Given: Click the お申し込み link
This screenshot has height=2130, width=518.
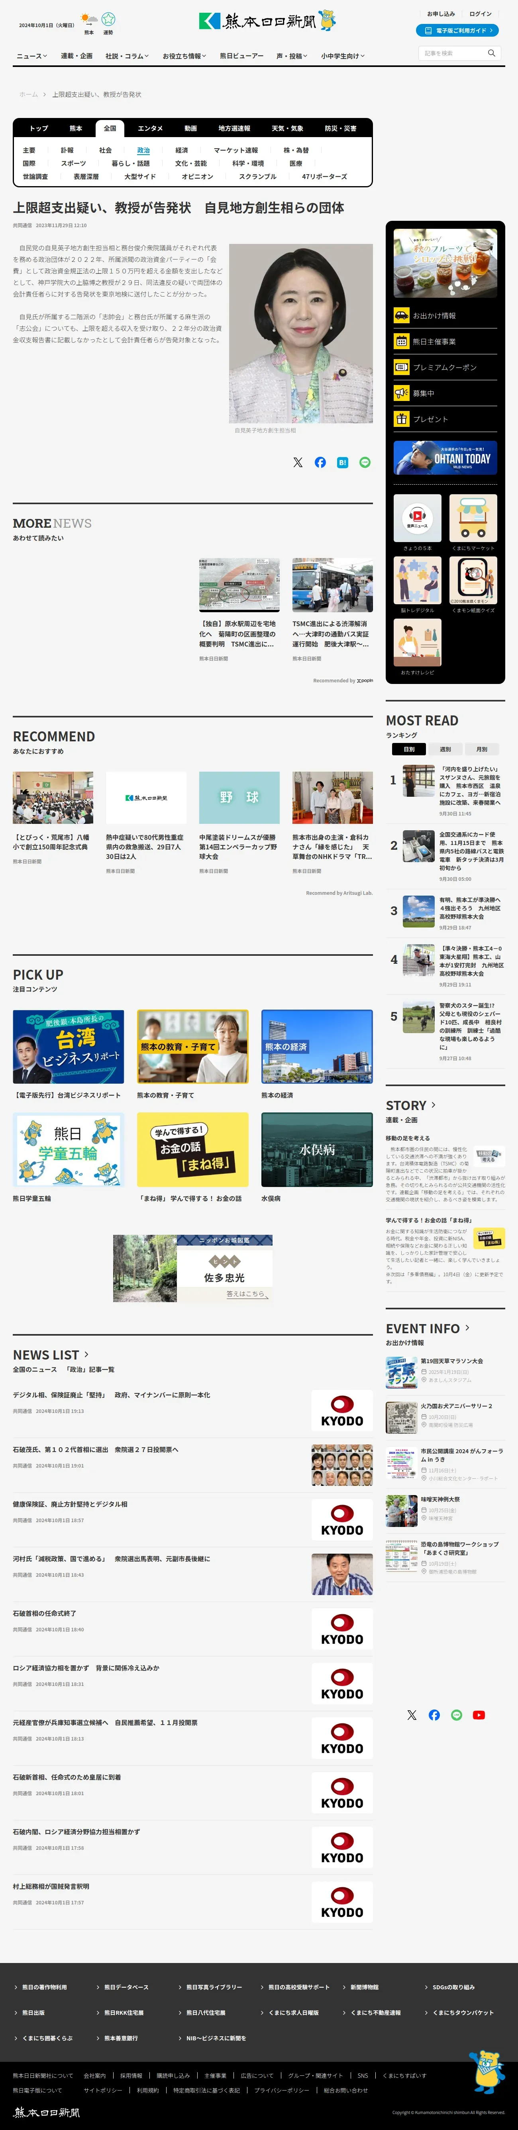Looking at the screenshot, I should tap(440, 13).
